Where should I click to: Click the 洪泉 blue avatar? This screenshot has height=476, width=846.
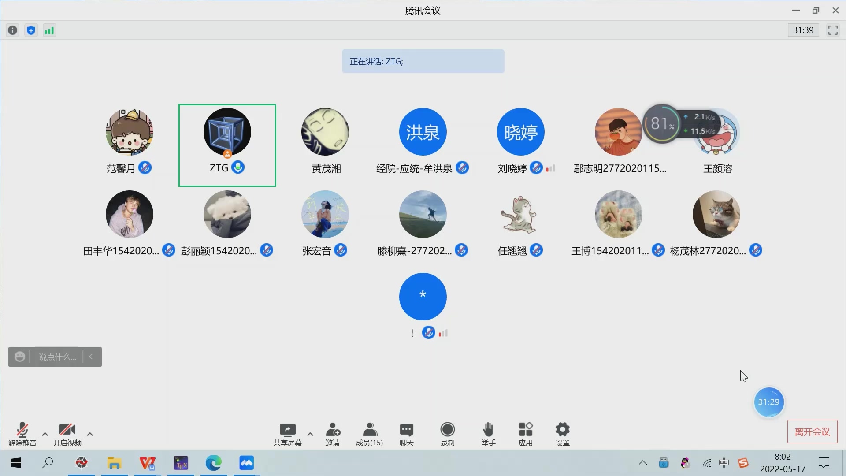[x=423, y=132]
